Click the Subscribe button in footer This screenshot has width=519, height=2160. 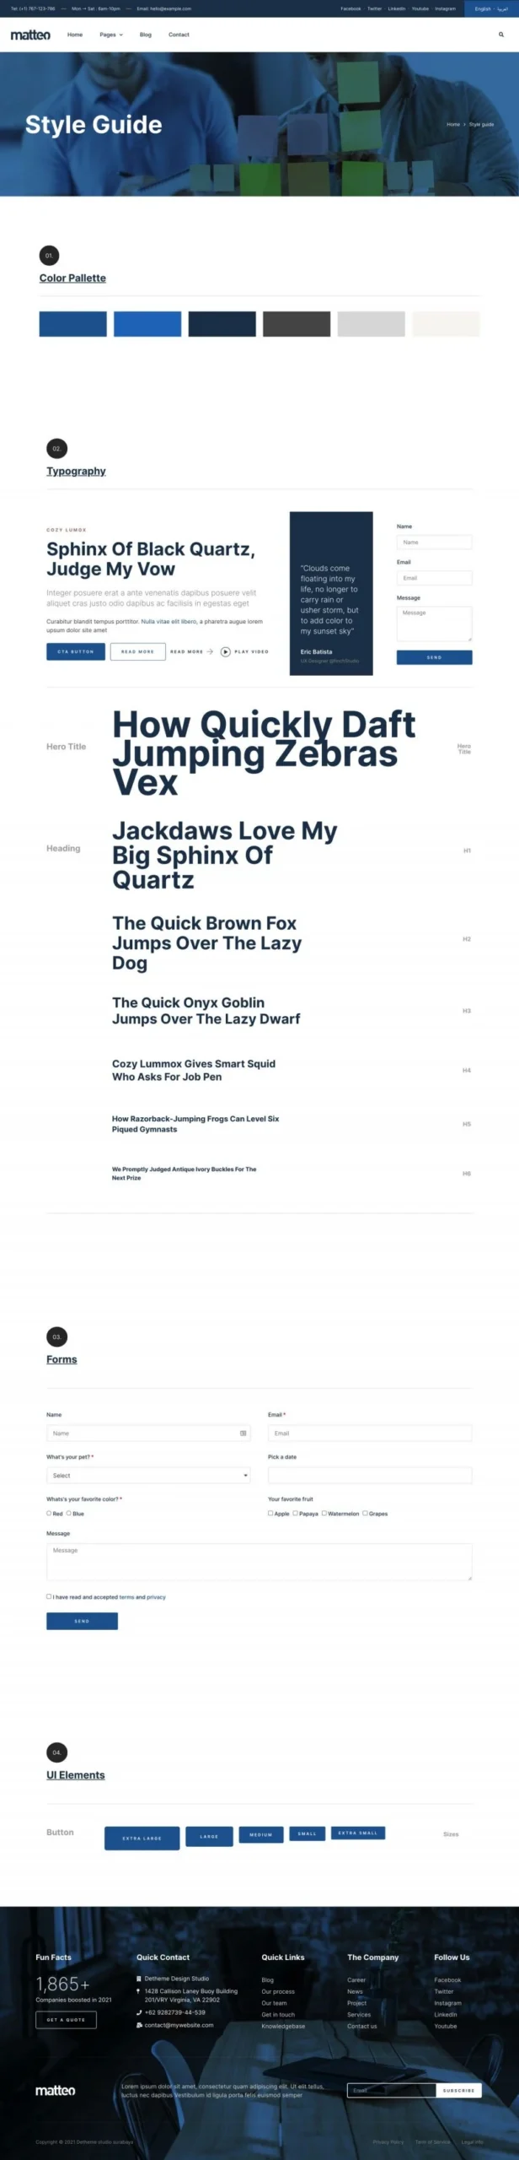458,2090
